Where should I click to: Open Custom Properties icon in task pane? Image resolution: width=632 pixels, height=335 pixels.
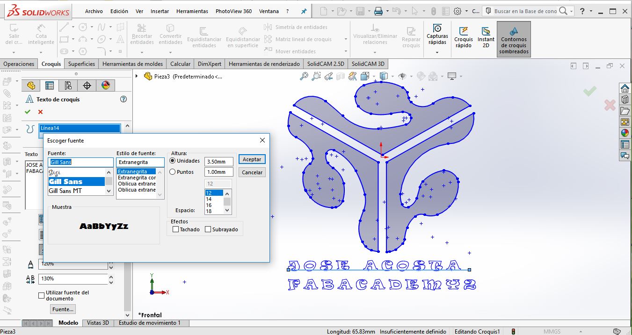click(x=625, y=144)
